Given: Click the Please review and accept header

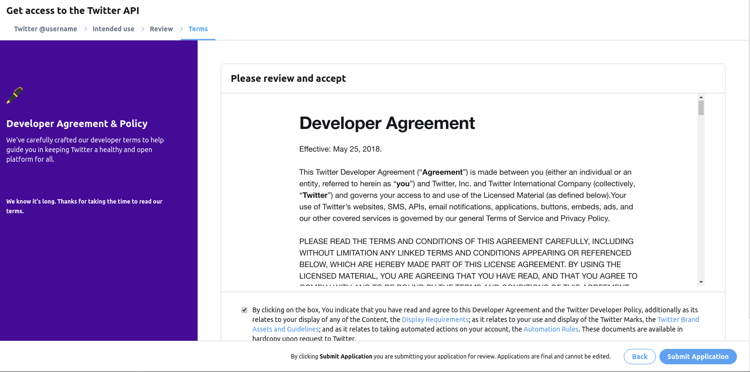Looking at the screenshot, I should pos(288,78).
